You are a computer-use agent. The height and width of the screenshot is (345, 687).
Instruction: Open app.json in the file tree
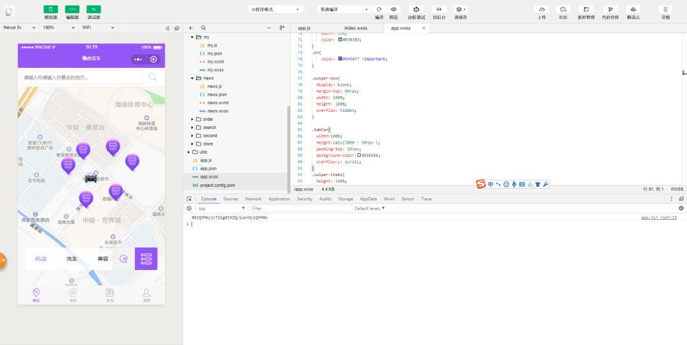pos(208,168)
